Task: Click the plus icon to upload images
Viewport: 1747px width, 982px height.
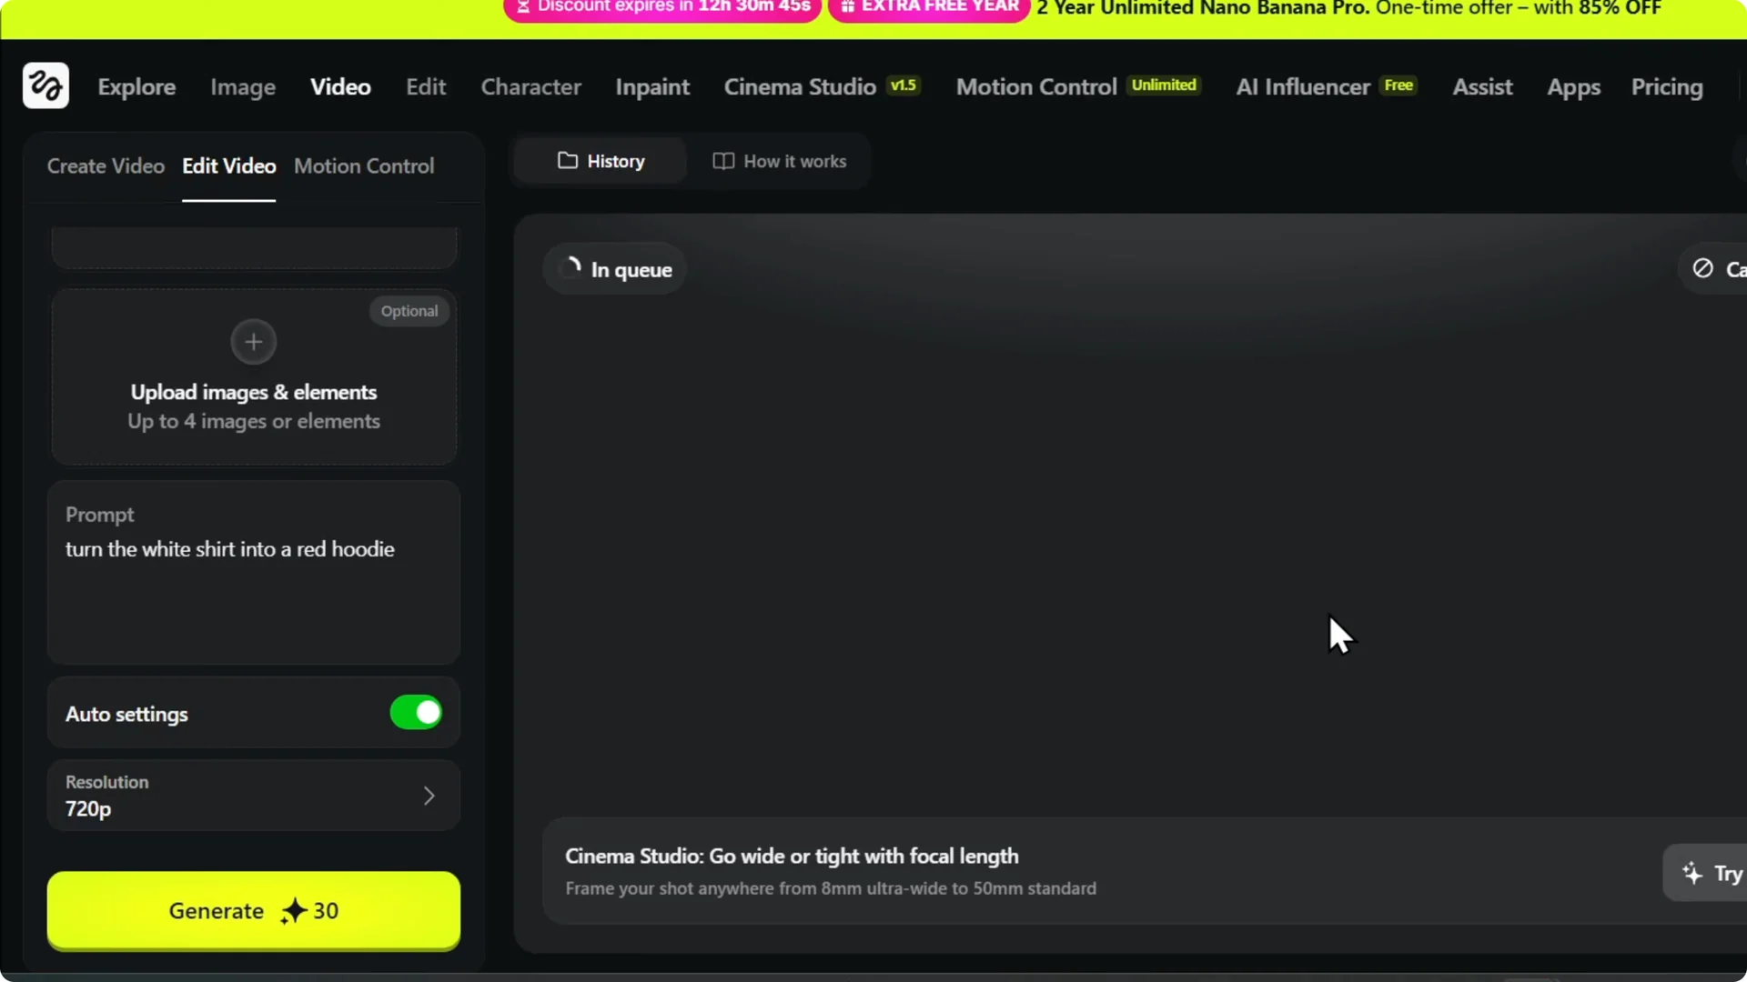Action: tap(252, 342)
